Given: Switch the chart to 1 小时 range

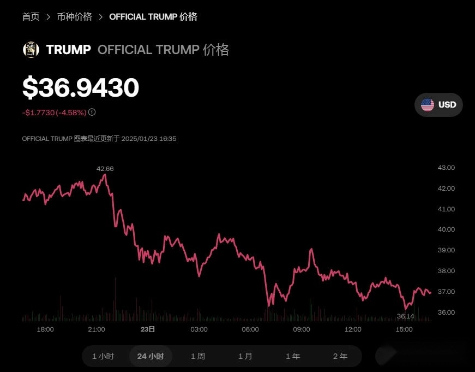Looking at the screenshot, I should pos(103,356).
